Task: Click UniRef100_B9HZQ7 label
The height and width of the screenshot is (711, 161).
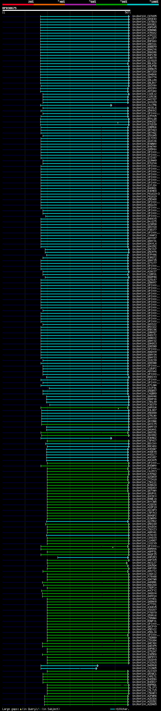Action: [x=144, y=122]
